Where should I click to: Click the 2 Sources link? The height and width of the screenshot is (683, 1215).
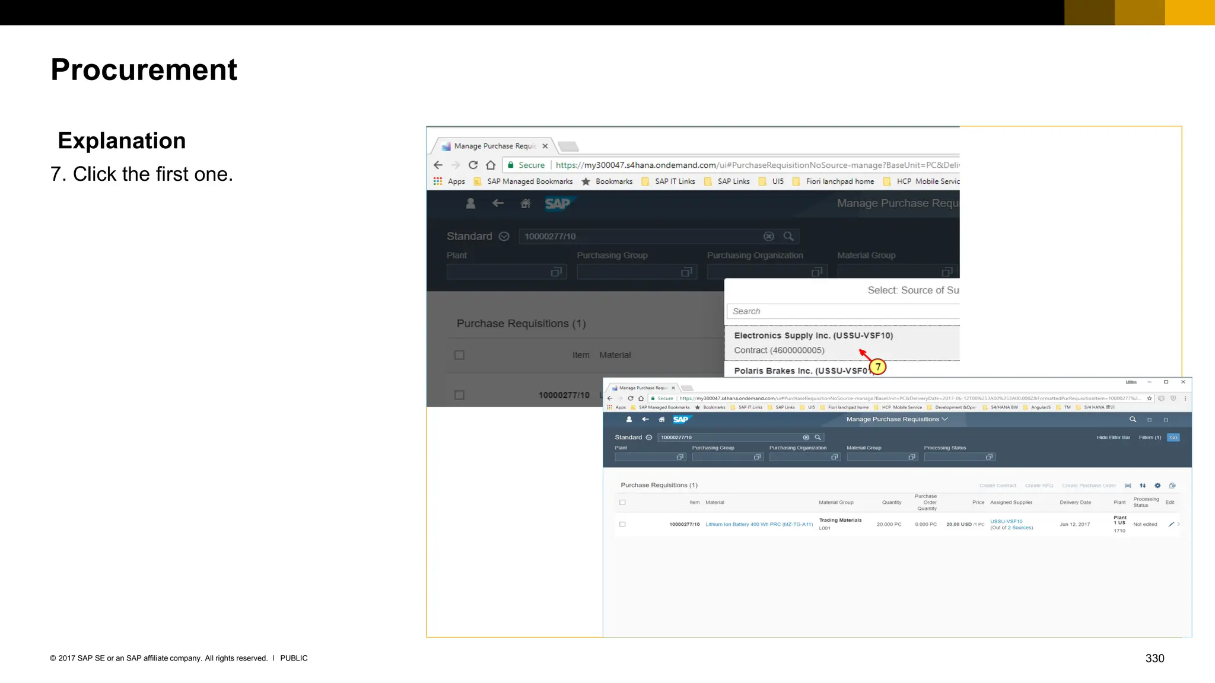pyautogui.click(x=1019, y=528)
